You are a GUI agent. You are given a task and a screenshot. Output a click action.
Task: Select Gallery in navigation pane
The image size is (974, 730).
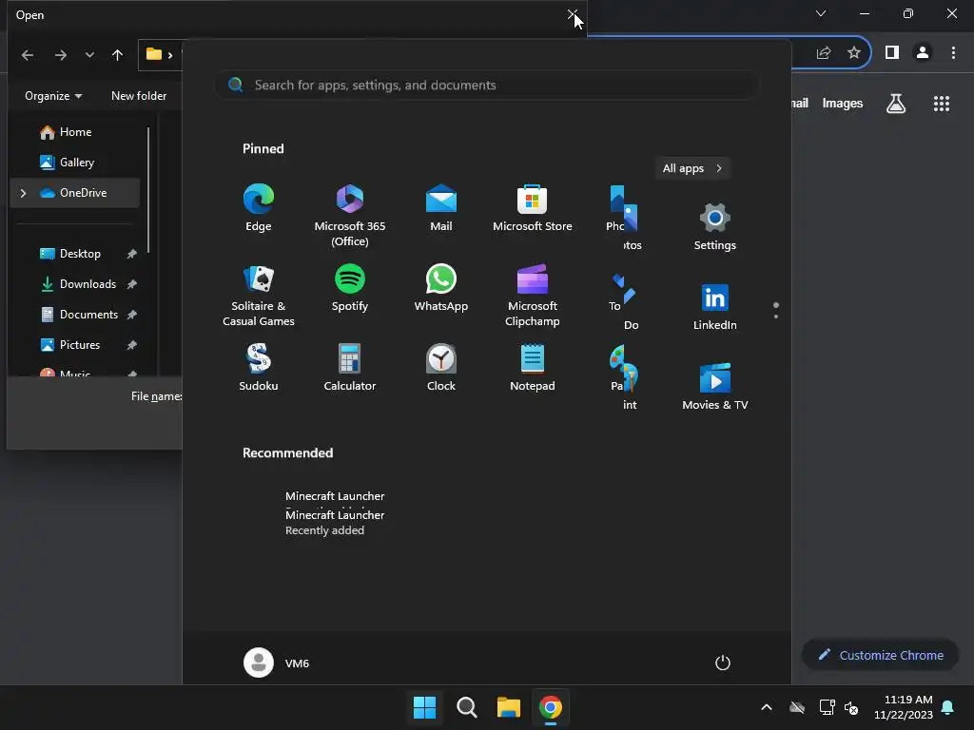click(74, 162)
